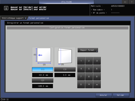
Task: Tap keypad digit 5
Action: click(x=89, y=69)
